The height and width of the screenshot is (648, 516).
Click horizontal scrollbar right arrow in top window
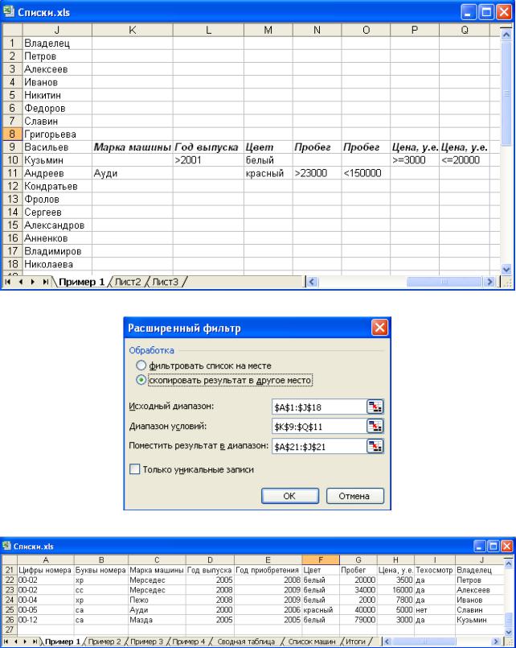click(x=489, y=282)
